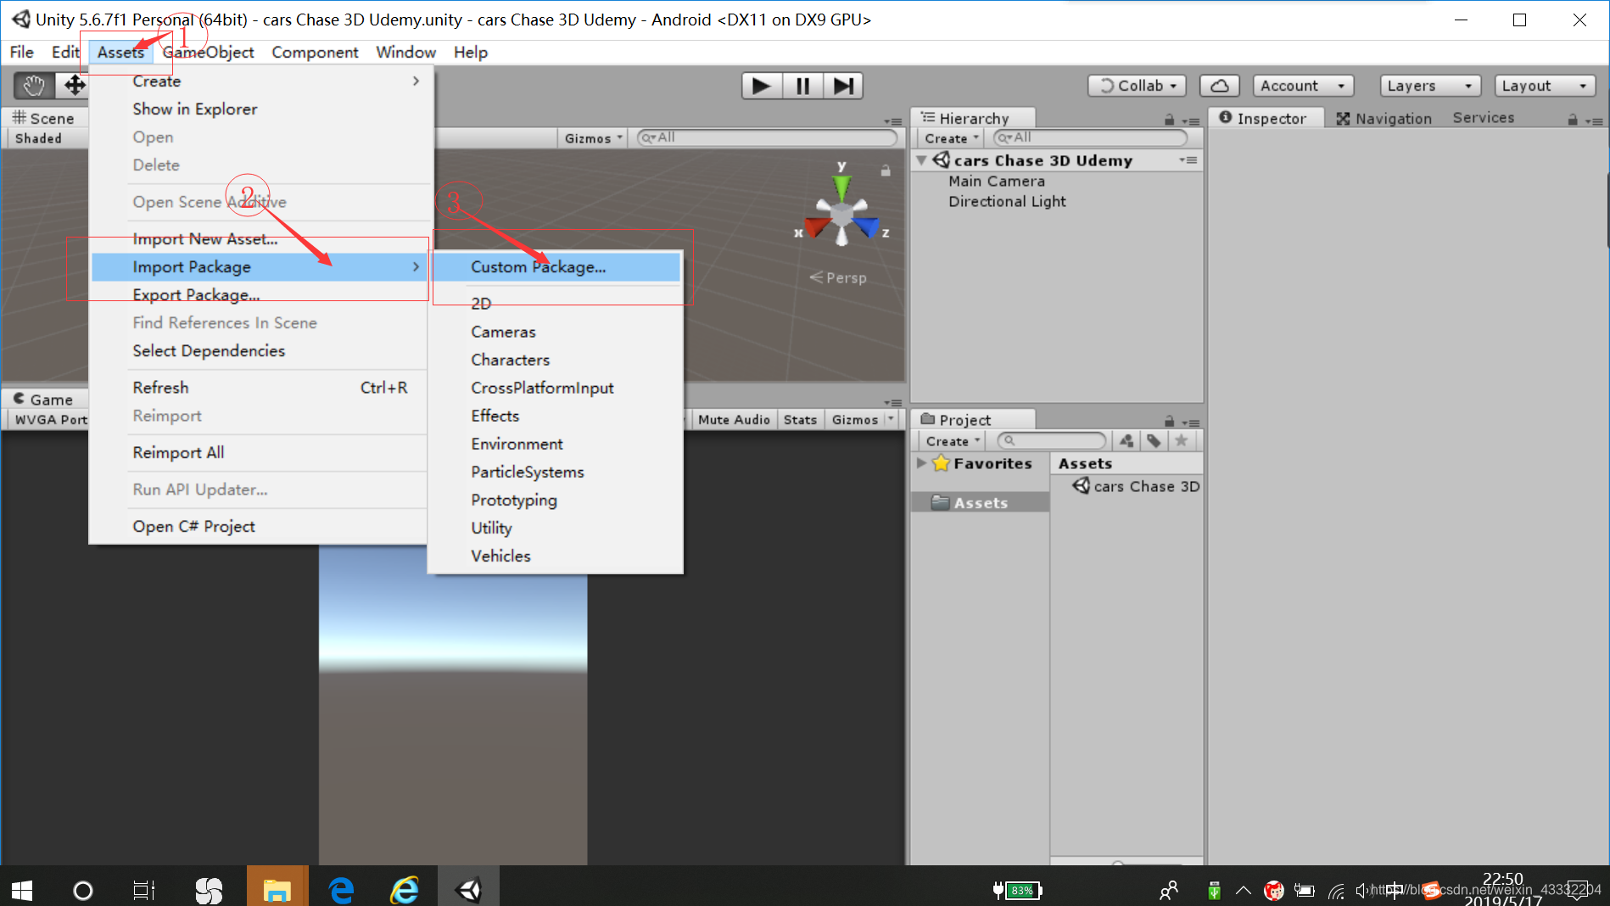Viewport: 1610px width, 906px height.
Task: Click Export Package menu entry
Action: click(260, 295)
